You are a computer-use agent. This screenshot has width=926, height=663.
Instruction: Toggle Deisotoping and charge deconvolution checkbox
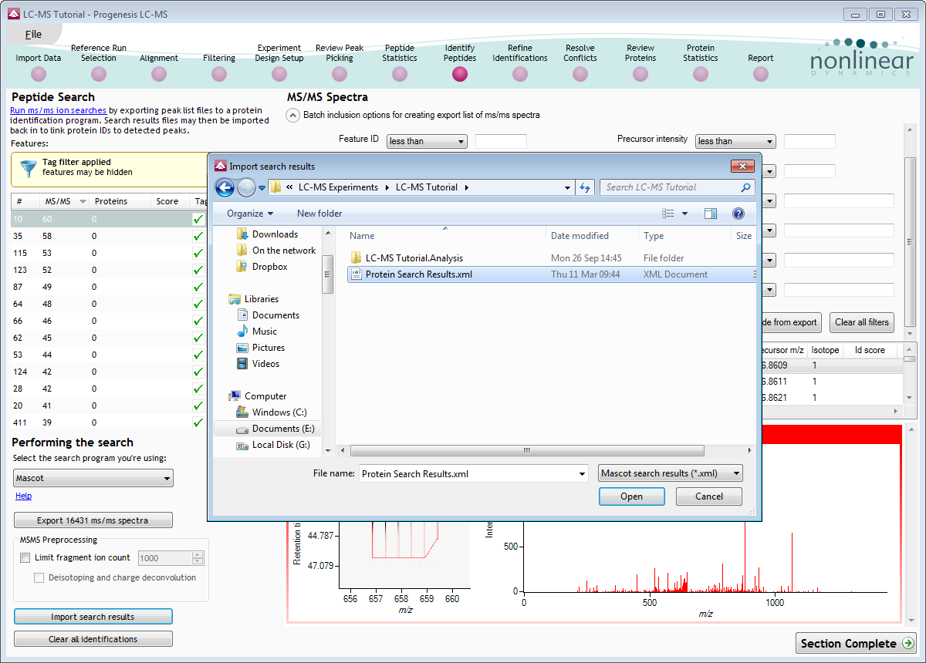pos(39,577)
